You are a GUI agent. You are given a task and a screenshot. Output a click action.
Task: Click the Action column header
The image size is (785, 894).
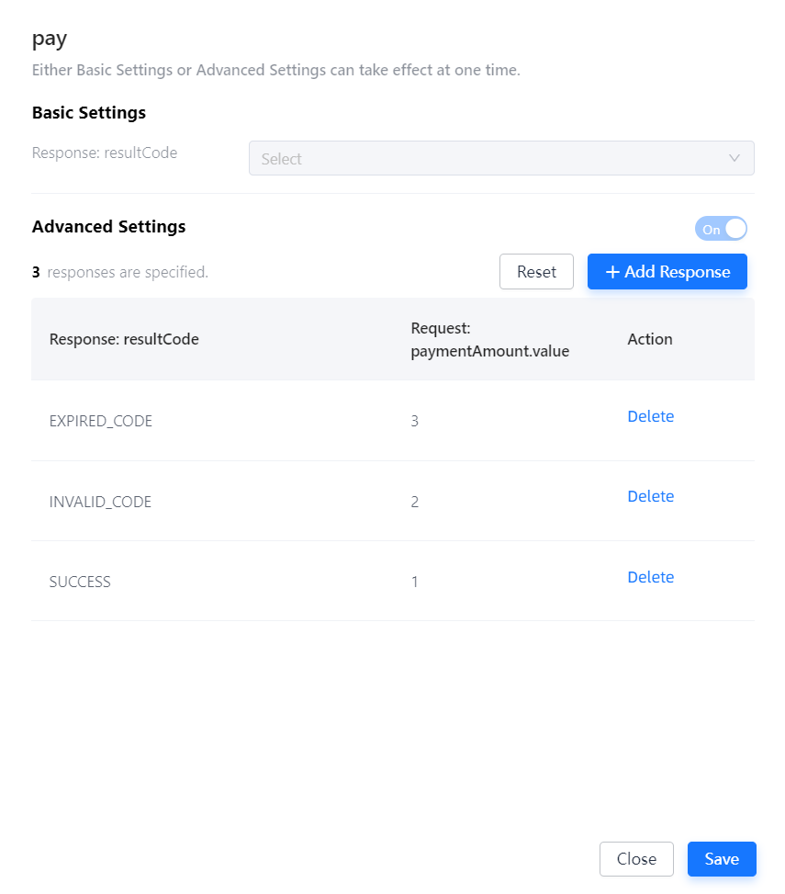pyautogui.click(x=650, y=339)
